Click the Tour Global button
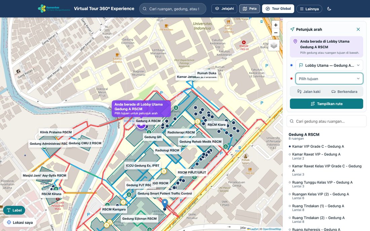 (278, 9)
